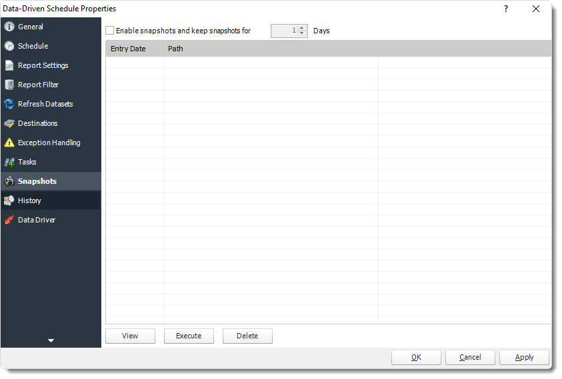Image resolution: width=562 pixels, height=379 pixels.
Task: Click the Report Settings chart icon
Action: point(9,65)
